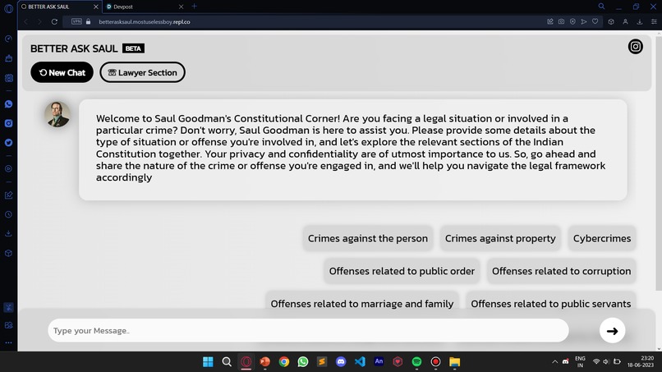Open Discord from the taskbar
This screenshot has height=372, width=662.
[341, 362]
